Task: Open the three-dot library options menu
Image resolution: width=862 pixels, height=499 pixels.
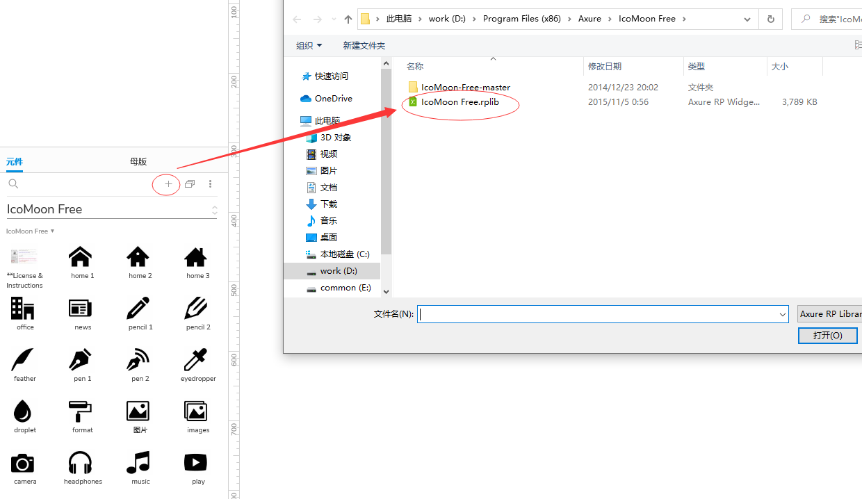Action: pyautogui.click(x=210, y=184)
